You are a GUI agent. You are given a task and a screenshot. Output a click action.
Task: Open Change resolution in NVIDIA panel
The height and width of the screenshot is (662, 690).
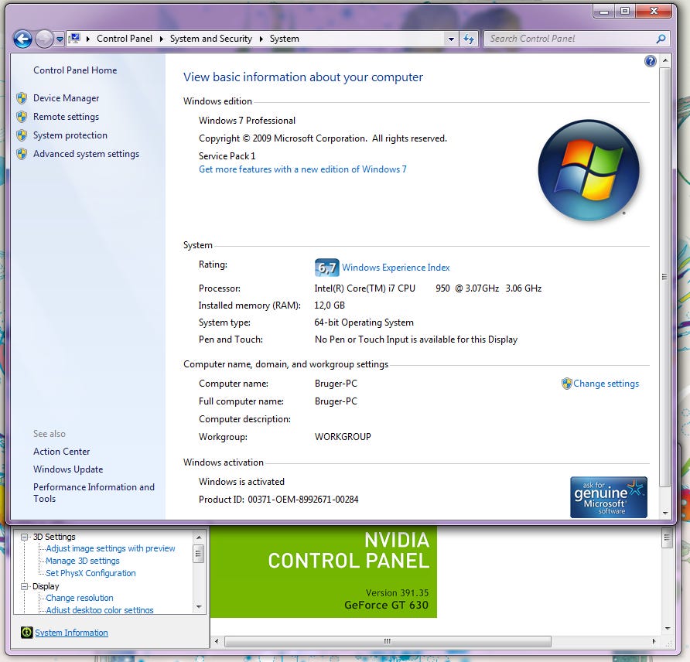pyautogui.click(x=80, y=598)
